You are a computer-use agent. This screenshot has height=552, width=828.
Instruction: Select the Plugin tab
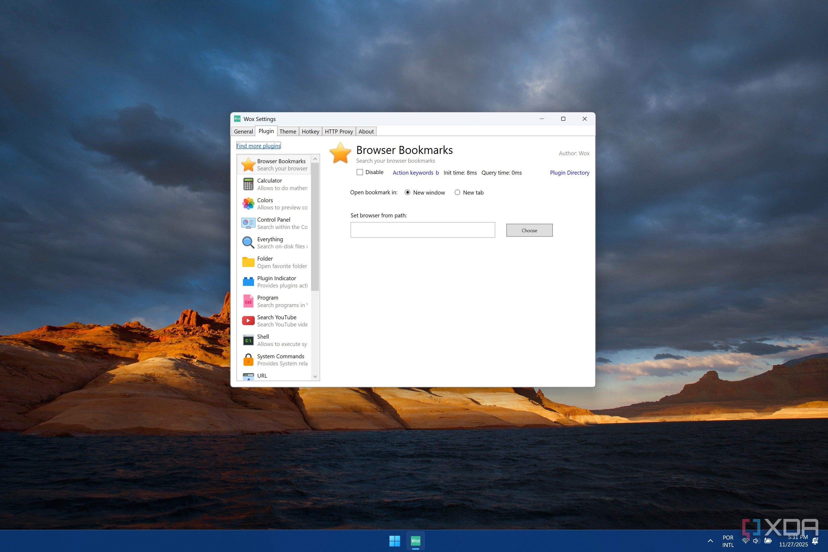pyautogui.click(x=266, y=131)
